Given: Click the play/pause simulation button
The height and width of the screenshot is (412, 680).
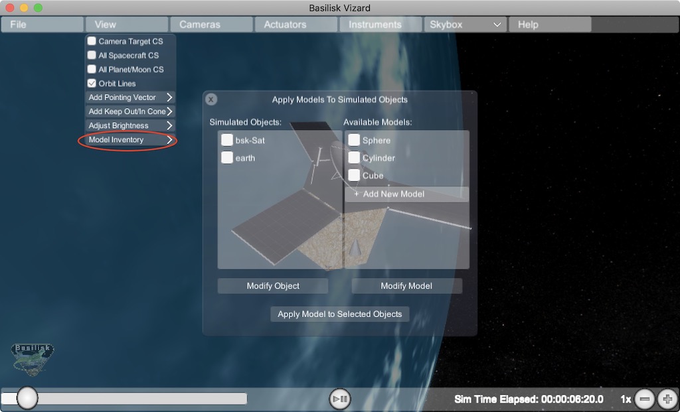Looking at the screenshot, I should (340, 399).
